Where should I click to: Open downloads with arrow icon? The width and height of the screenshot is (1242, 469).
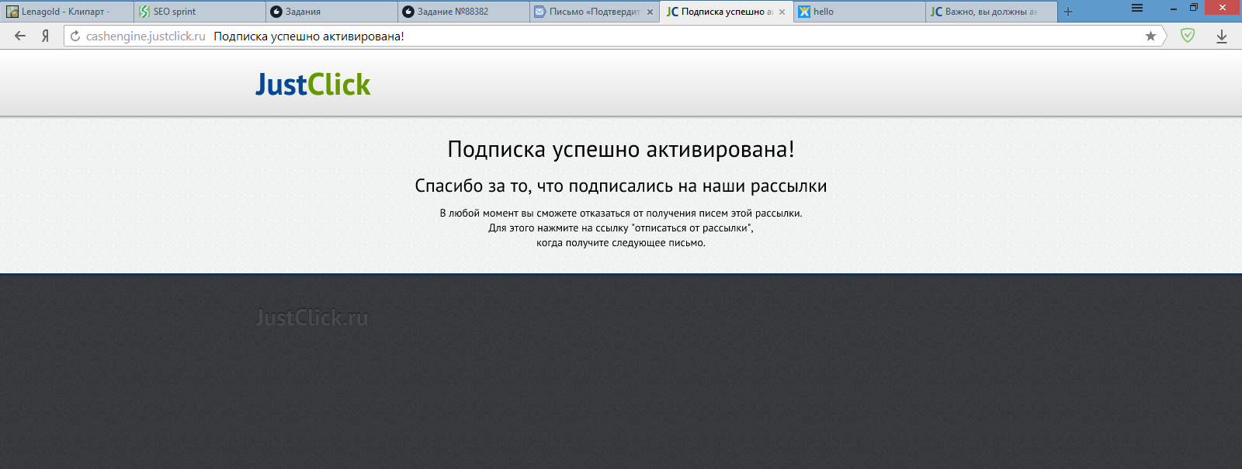pos(1222,36)
